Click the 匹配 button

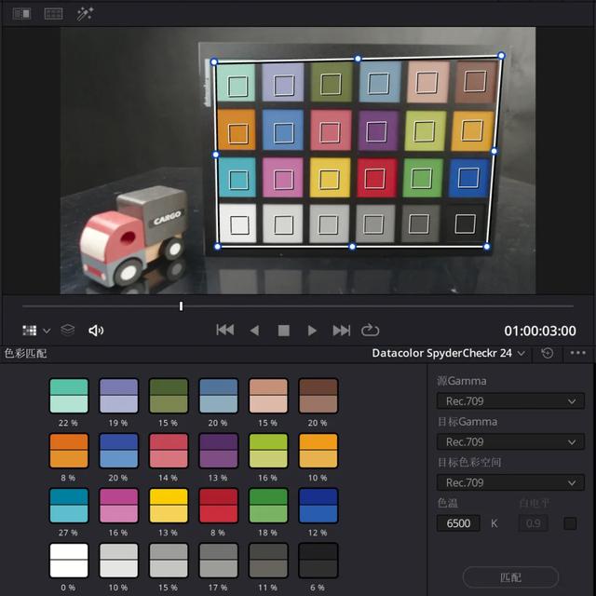[510, 577]
